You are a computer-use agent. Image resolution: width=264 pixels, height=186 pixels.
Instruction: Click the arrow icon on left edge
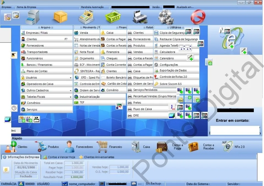(14, 55)
